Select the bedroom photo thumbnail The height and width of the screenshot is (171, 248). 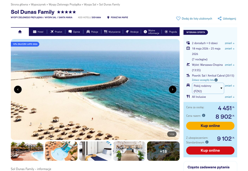pos(95,151)
